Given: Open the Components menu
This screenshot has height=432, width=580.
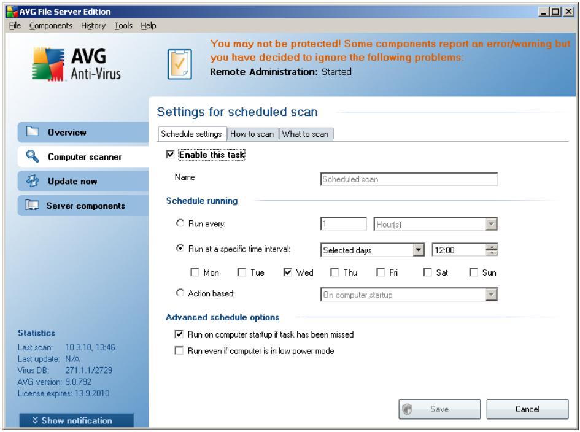Looking at the screenshot, I should (x=51, y=26).
